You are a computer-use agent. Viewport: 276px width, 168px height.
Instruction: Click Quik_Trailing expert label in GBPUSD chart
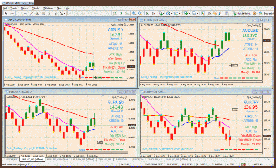pyautogui.click(x=118, y=25)
